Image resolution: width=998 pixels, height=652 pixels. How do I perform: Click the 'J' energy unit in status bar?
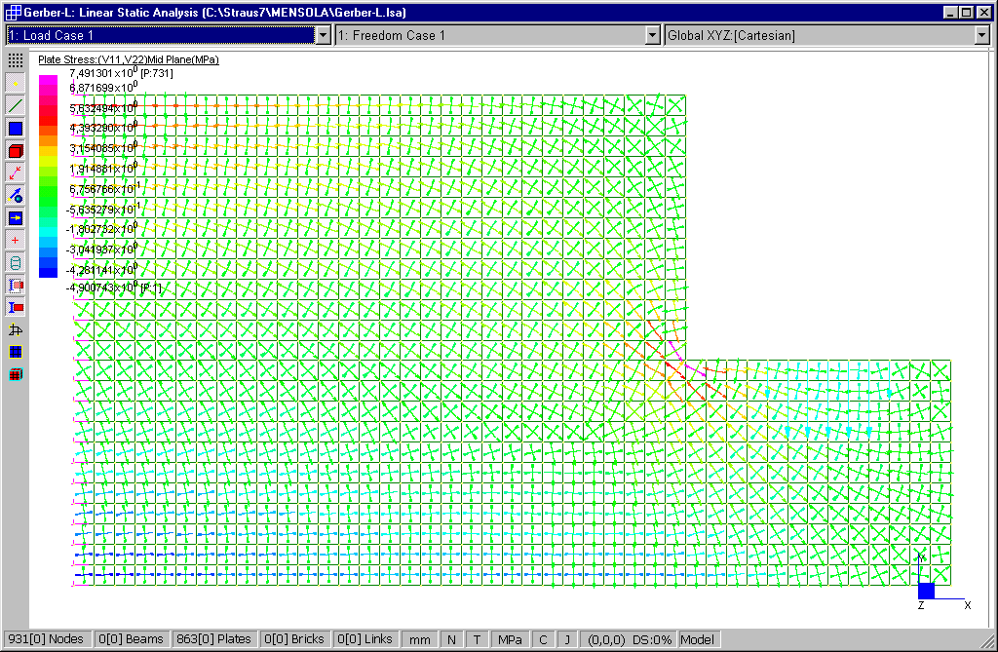coord(567,639)
